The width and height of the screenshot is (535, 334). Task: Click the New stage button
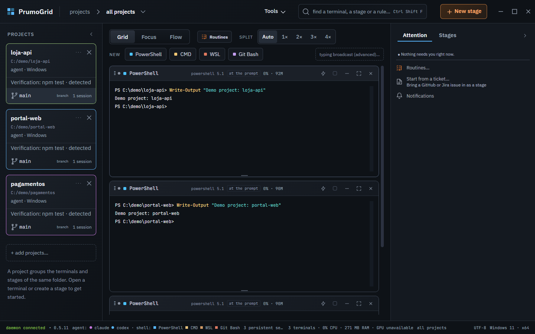[x=464, y=12]
